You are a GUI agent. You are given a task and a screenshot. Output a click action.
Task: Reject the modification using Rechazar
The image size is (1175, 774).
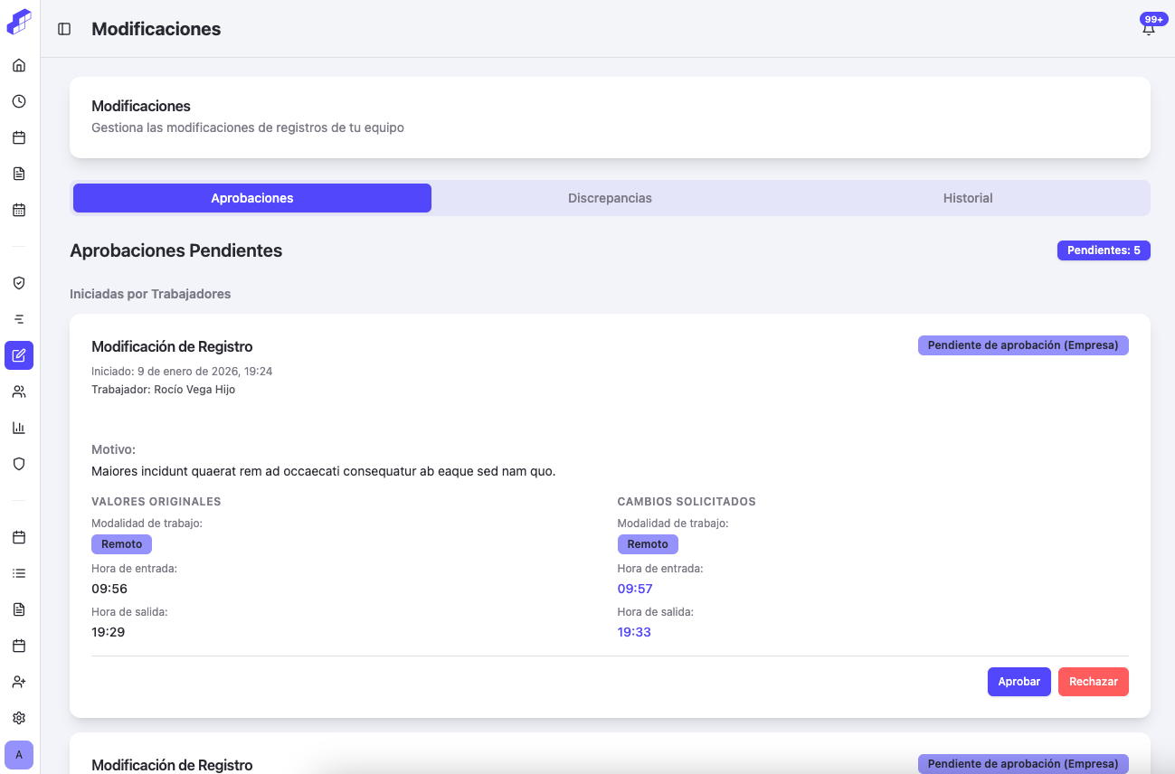click(1093, 682)
